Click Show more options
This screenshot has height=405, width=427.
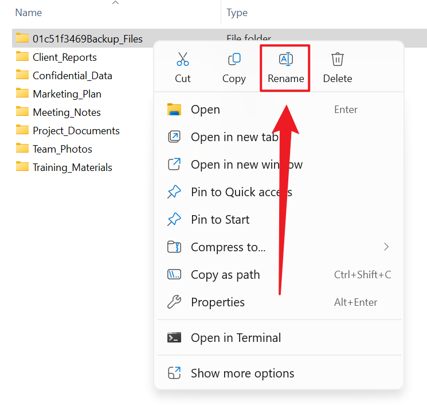coord(280,373)
